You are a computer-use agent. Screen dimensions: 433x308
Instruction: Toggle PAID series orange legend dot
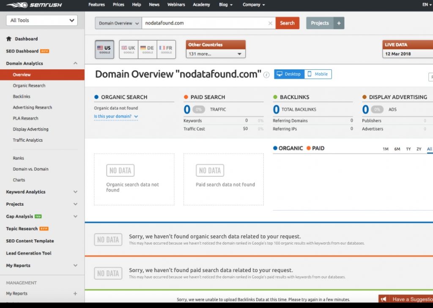point(309,148)
